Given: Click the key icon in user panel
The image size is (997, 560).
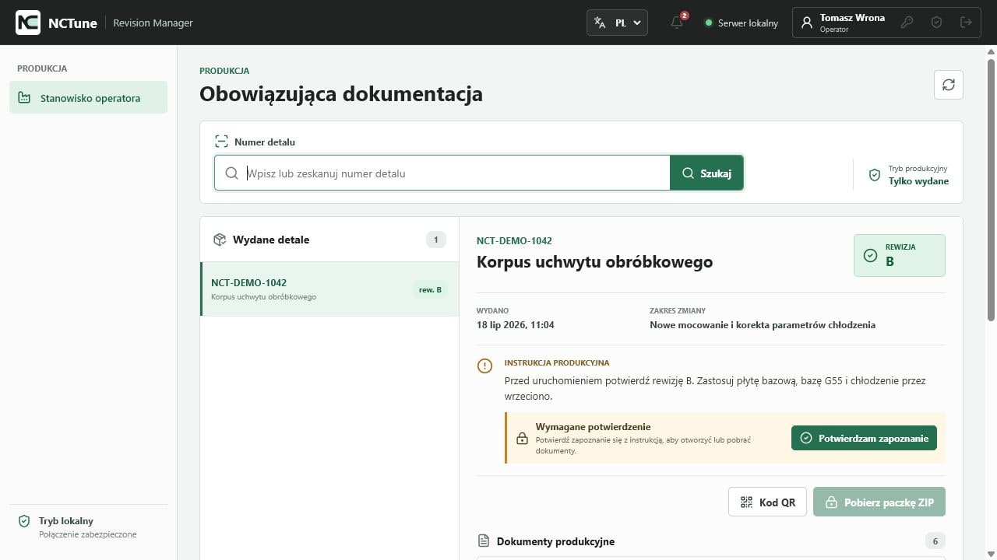Looking at the screenshot, I should point(907,23).
